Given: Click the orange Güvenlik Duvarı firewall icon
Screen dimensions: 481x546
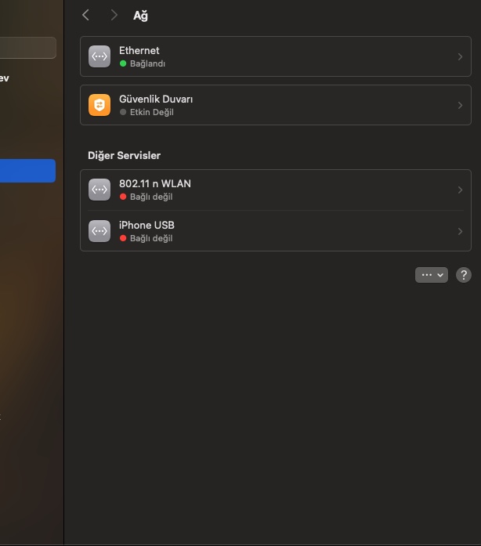Looking at the screenshot, I should [x=99, y=105].
